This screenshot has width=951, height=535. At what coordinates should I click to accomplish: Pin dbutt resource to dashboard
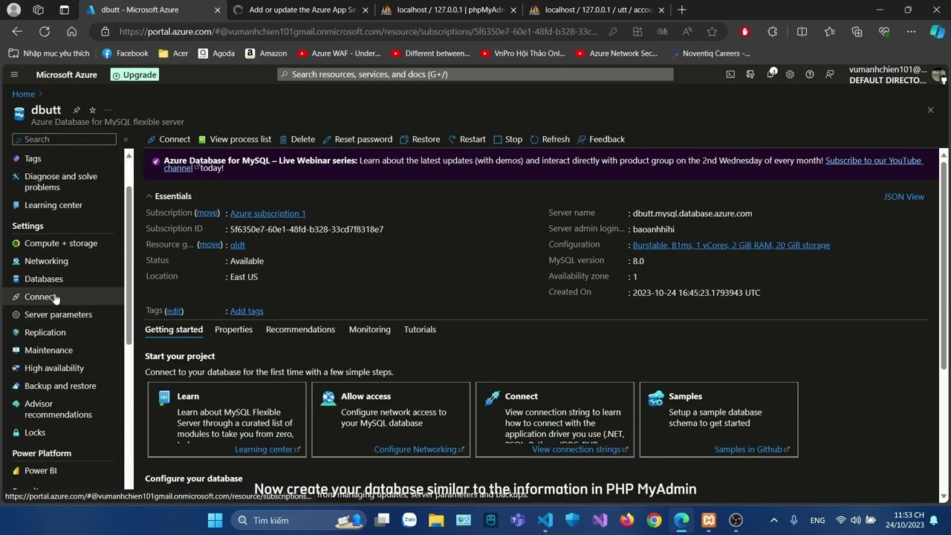coord(77,110)
